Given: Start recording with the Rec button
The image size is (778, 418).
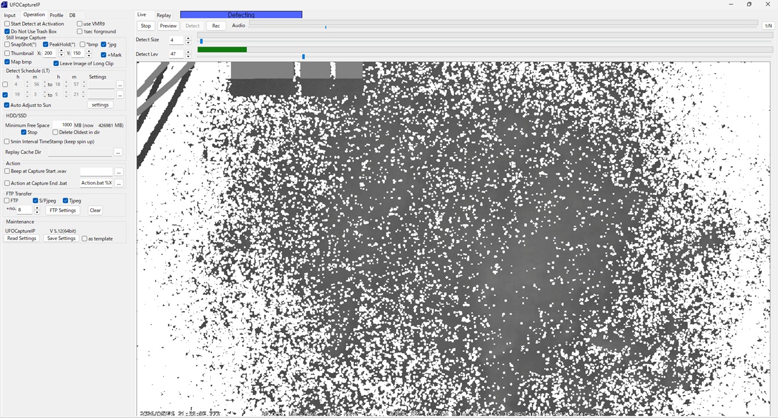Looking at the screenshot, I should pos(216,26).
